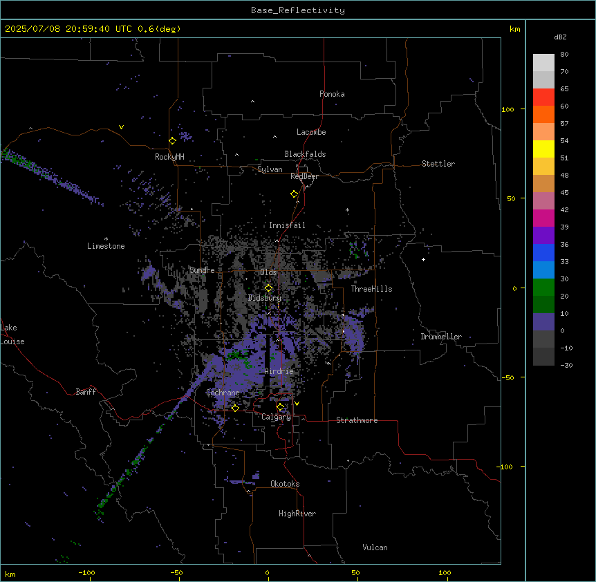
Task: Click the Vulcan town label
Action: [x=375, y=547]
